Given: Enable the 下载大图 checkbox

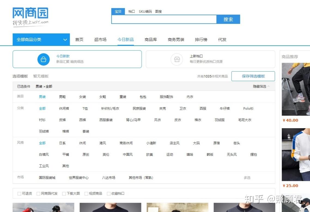Looking at the screenshot, I should coord(64,193).
